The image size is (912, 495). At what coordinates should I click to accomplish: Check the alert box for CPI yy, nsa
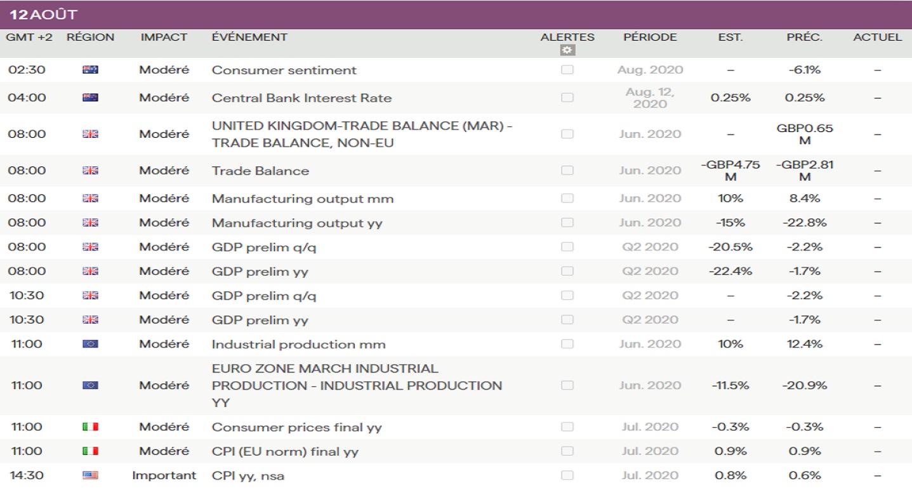pyautogui.click(x=567, y=475)
